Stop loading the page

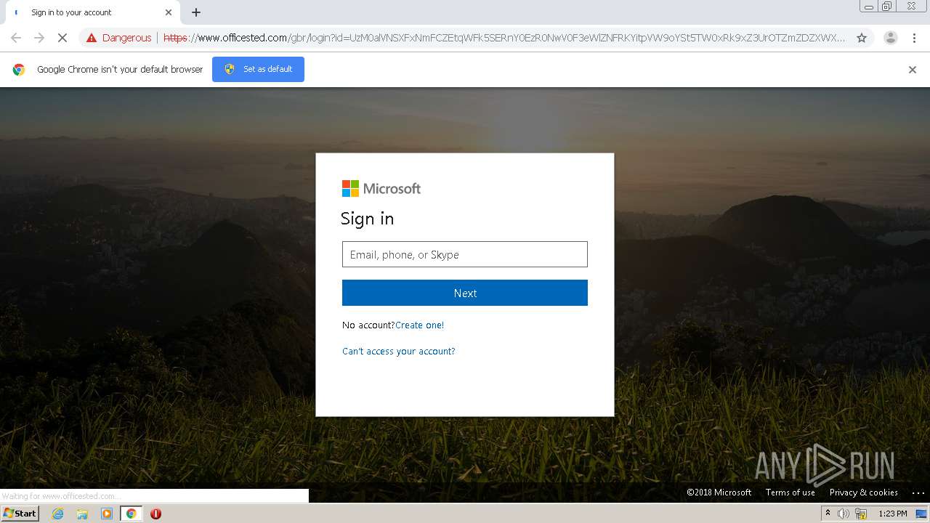(x=62, y=38)
